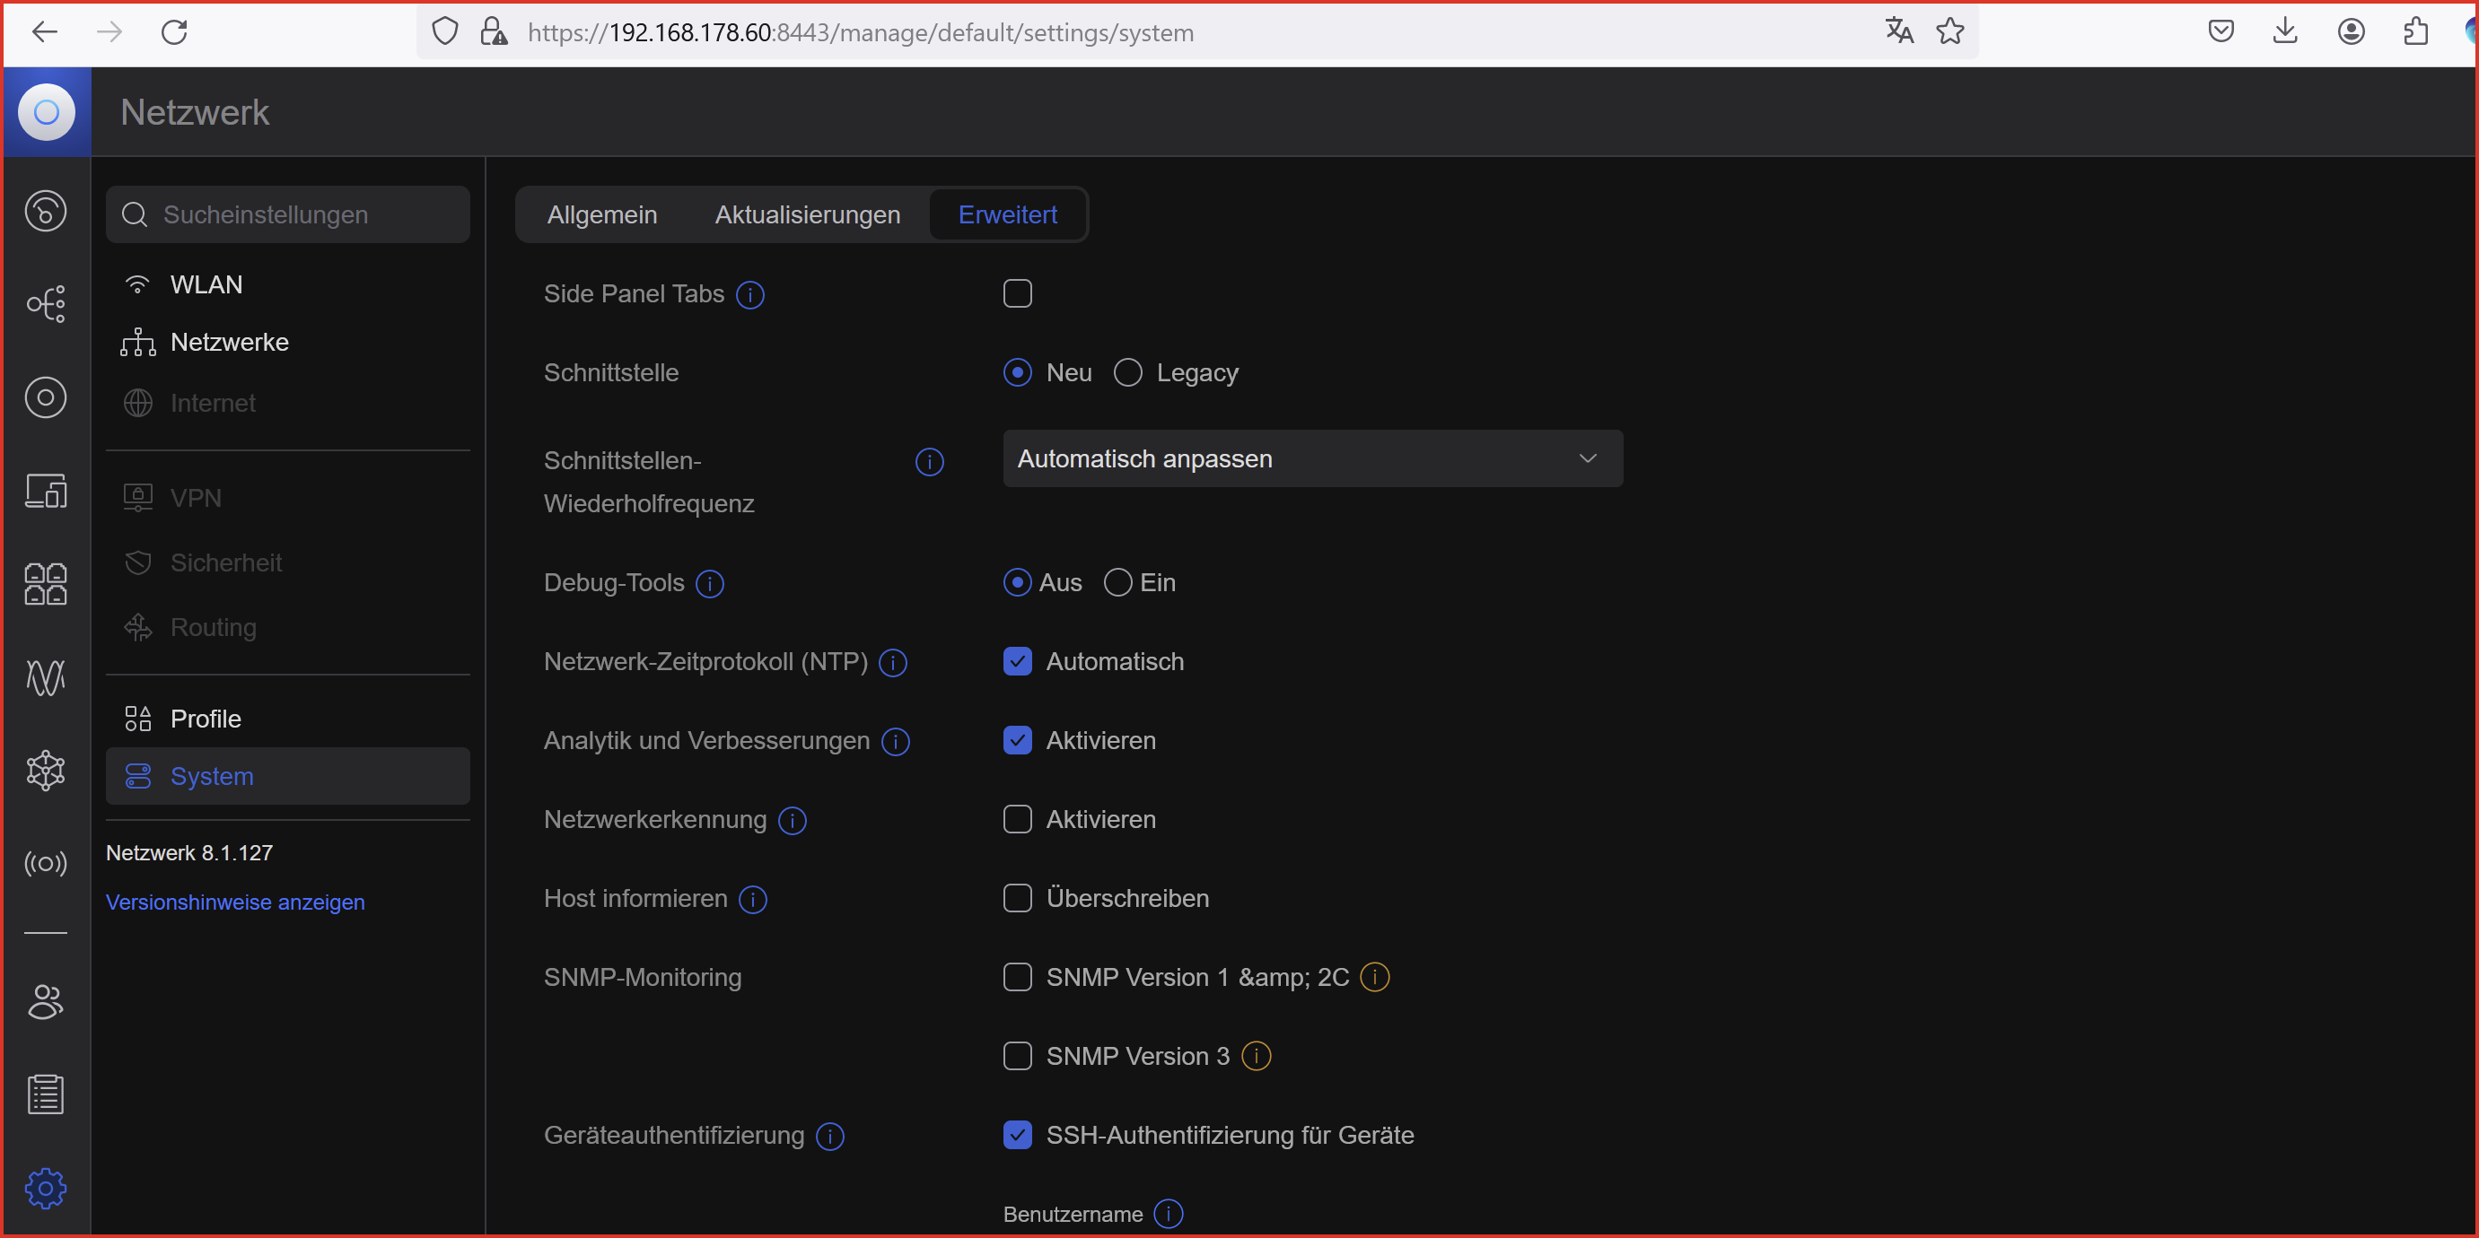Open the Versionshinweise anzeigen link
Viewport: 2479px width, 1238px height.
[235, 902]
